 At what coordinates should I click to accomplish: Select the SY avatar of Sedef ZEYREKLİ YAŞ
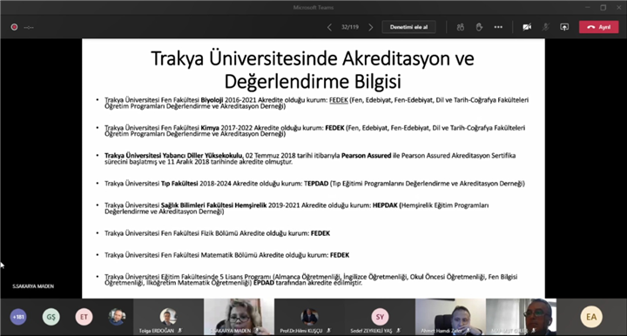pyautogui.click(x=380, y=317)
